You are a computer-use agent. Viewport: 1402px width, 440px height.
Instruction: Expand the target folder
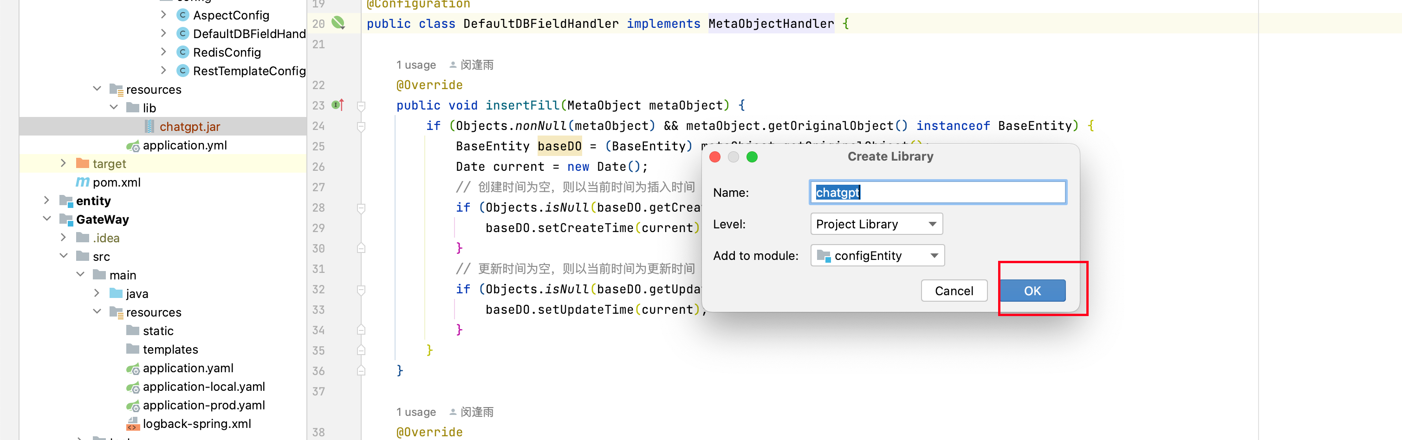coord(63,163)
